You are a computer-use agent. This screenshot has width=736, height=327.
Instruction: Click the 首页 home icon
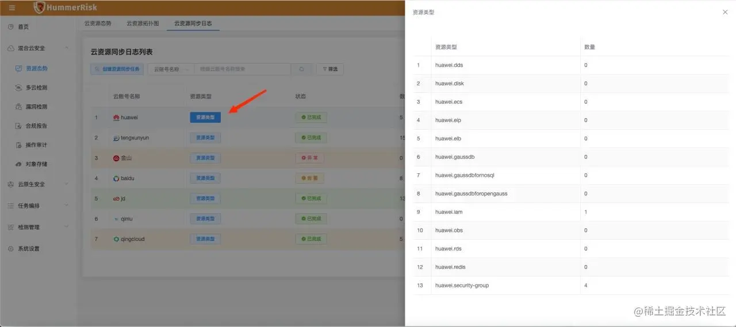tap(11, 27)
